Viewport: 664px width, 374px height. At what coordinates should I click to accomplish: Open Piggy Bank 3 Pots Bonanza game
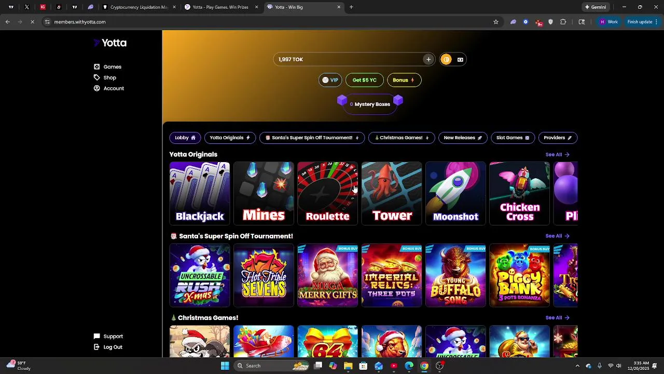tap(520, 275)
